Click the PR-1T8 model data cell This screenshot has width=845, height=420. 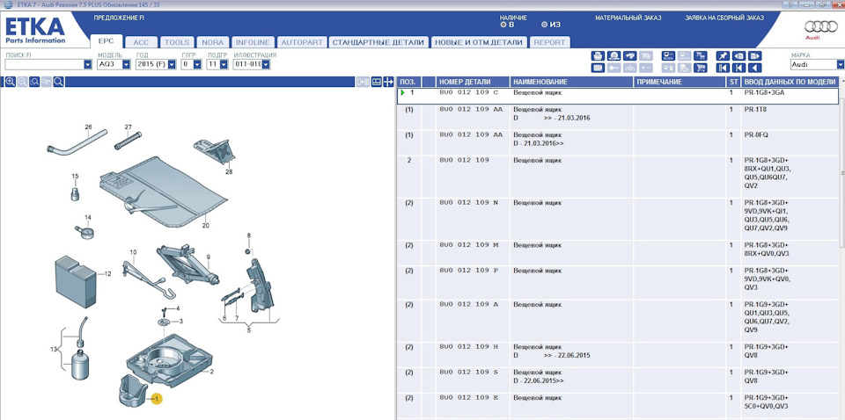pos(790,117)
